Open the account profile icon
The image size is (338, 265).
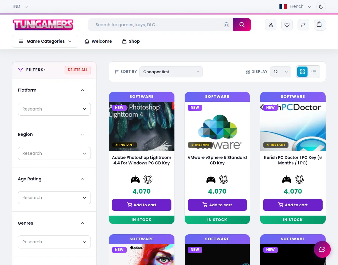(x=271, y=25)
